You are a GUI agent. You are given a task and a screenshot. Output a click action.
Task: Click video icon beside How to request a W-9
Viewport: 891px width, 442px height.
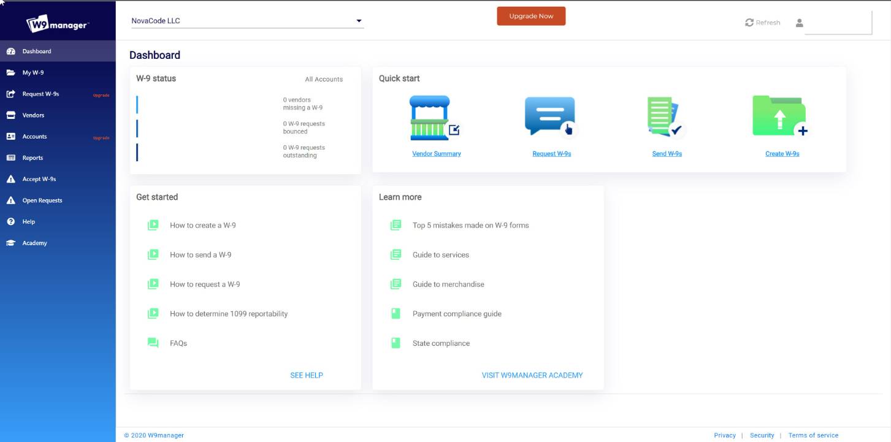coord(153,284)
